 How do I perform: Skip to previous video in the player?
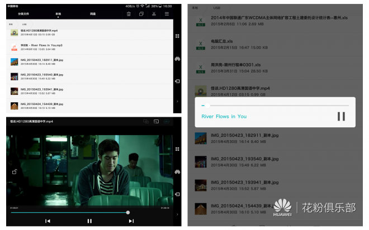(x=48, y=221)
